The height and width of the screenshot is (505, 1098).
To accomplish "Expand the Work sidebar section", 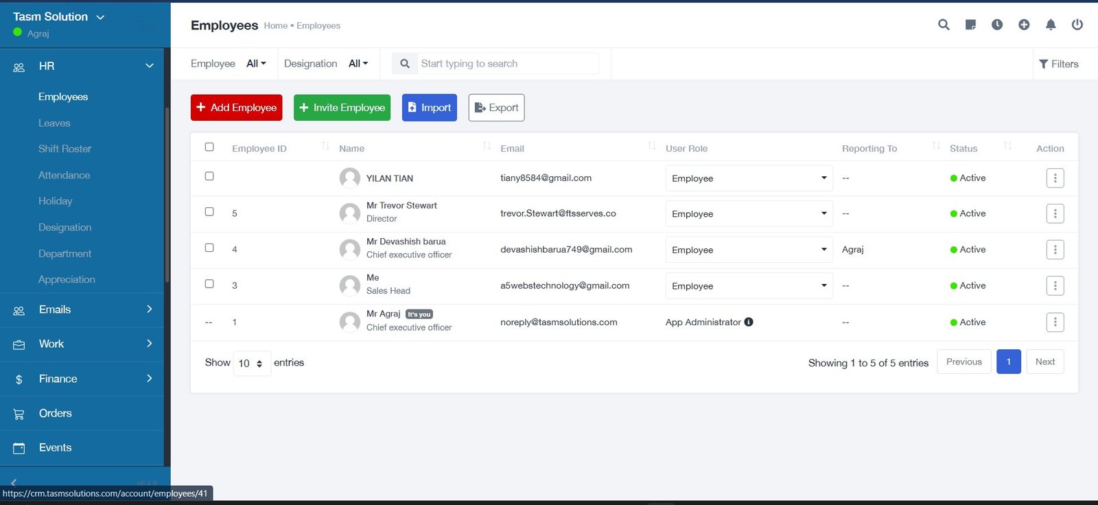I will (x=149, y=344).
